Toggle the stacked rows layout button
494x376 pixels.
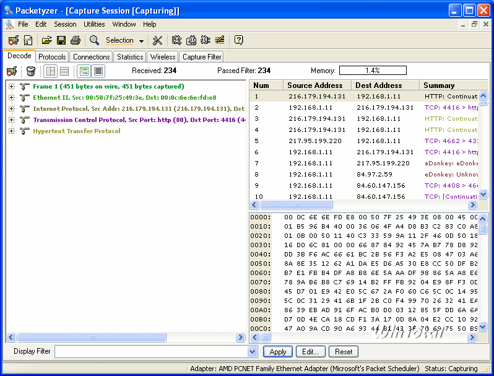point(65,71)
